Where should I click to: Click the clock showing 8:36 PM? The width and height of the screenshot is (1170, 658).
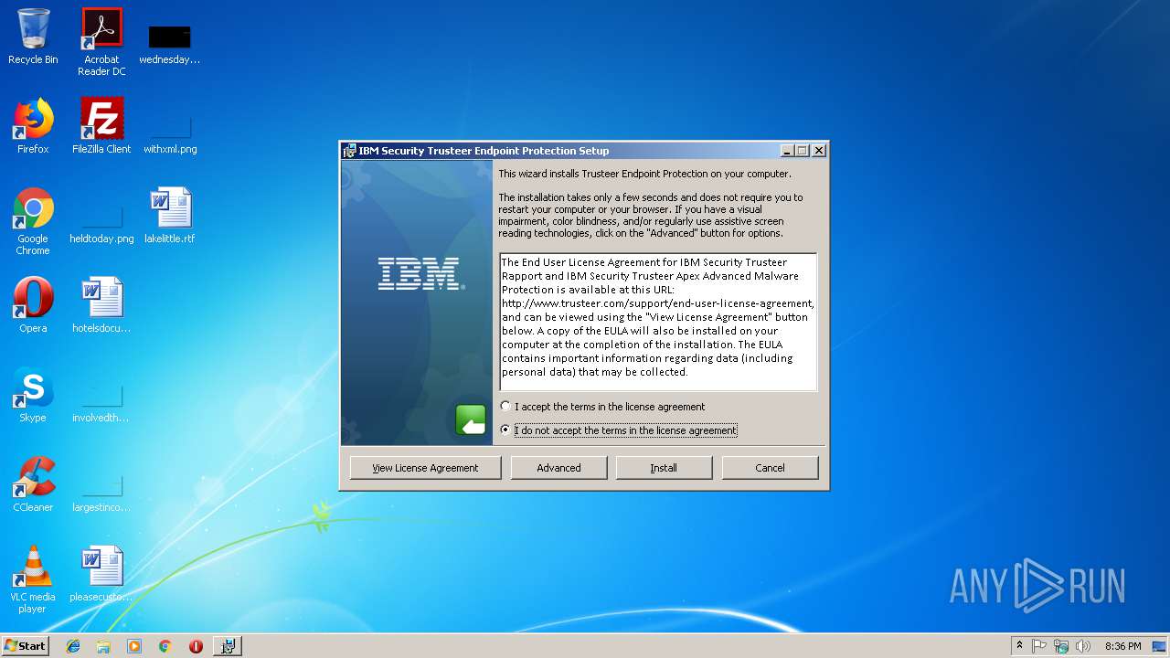point(1122,646)
